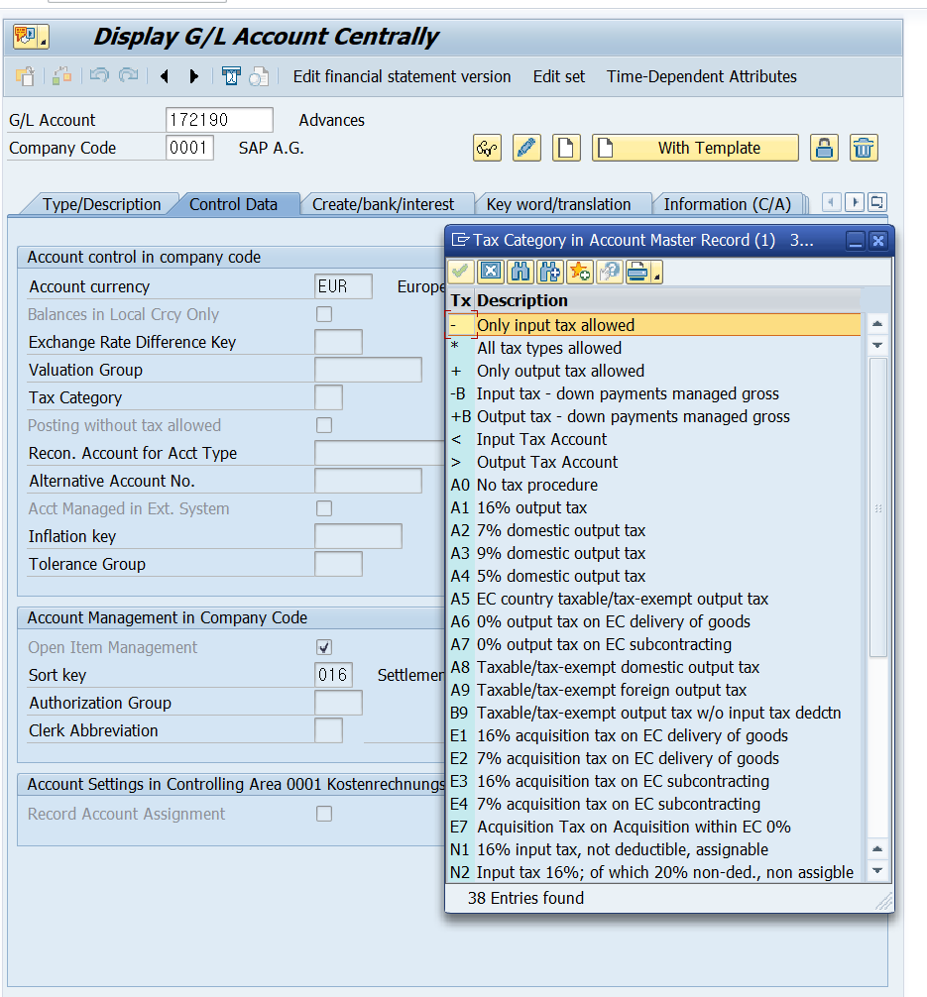This screenshot has width=927, height=997.
Task: Select 'No tax procedure' A0 entry
Action: (653, 486)
